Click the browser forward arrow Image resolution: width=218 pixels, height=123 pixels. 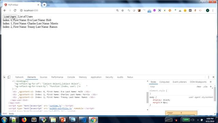10,11
